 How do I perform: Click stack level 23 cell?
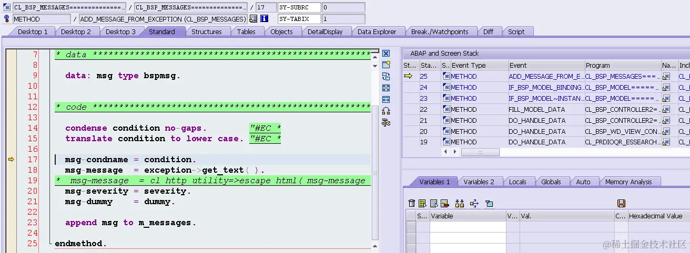(x=429, y=99)
